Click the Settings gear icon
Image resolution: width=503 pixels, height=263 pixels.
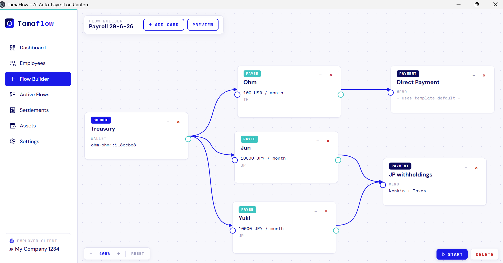(13, 141)
